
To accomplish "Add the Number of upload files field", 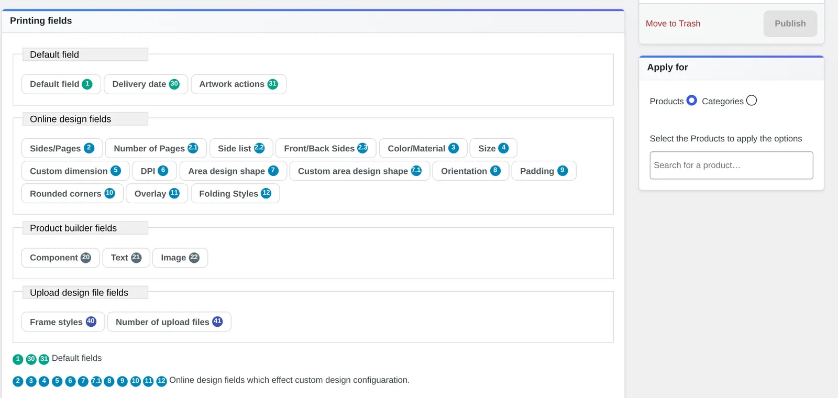I will pyautogui.click(x=169, y=322).
